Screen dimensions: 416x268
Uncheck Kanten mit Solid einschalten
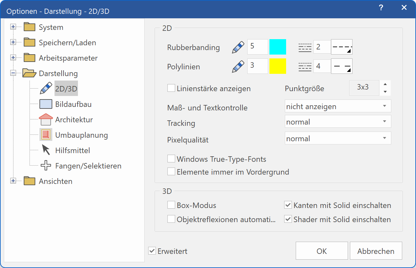tap(288, 205)
